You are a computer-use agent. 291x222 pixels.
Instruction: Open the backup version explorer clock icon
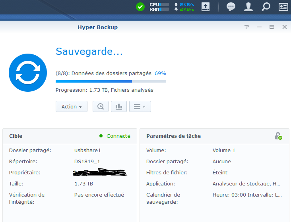101,106
